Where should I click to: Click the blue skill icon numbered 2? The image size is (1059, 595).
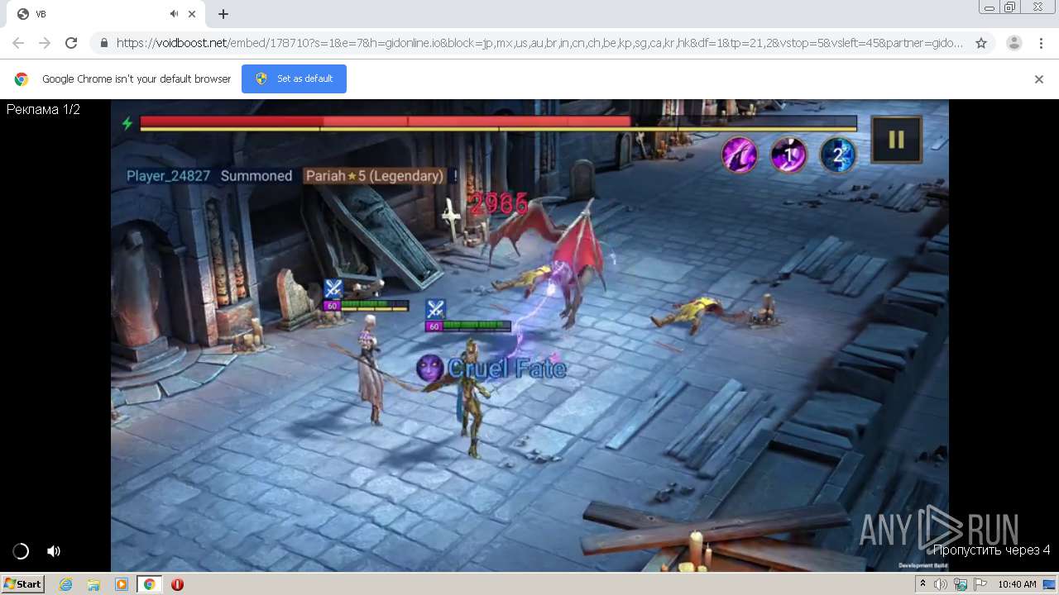click(x=837, y=155)
